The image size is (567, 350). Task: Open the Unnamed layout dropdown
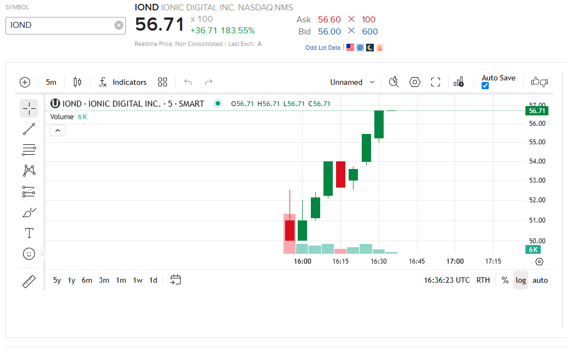(352, 83)
